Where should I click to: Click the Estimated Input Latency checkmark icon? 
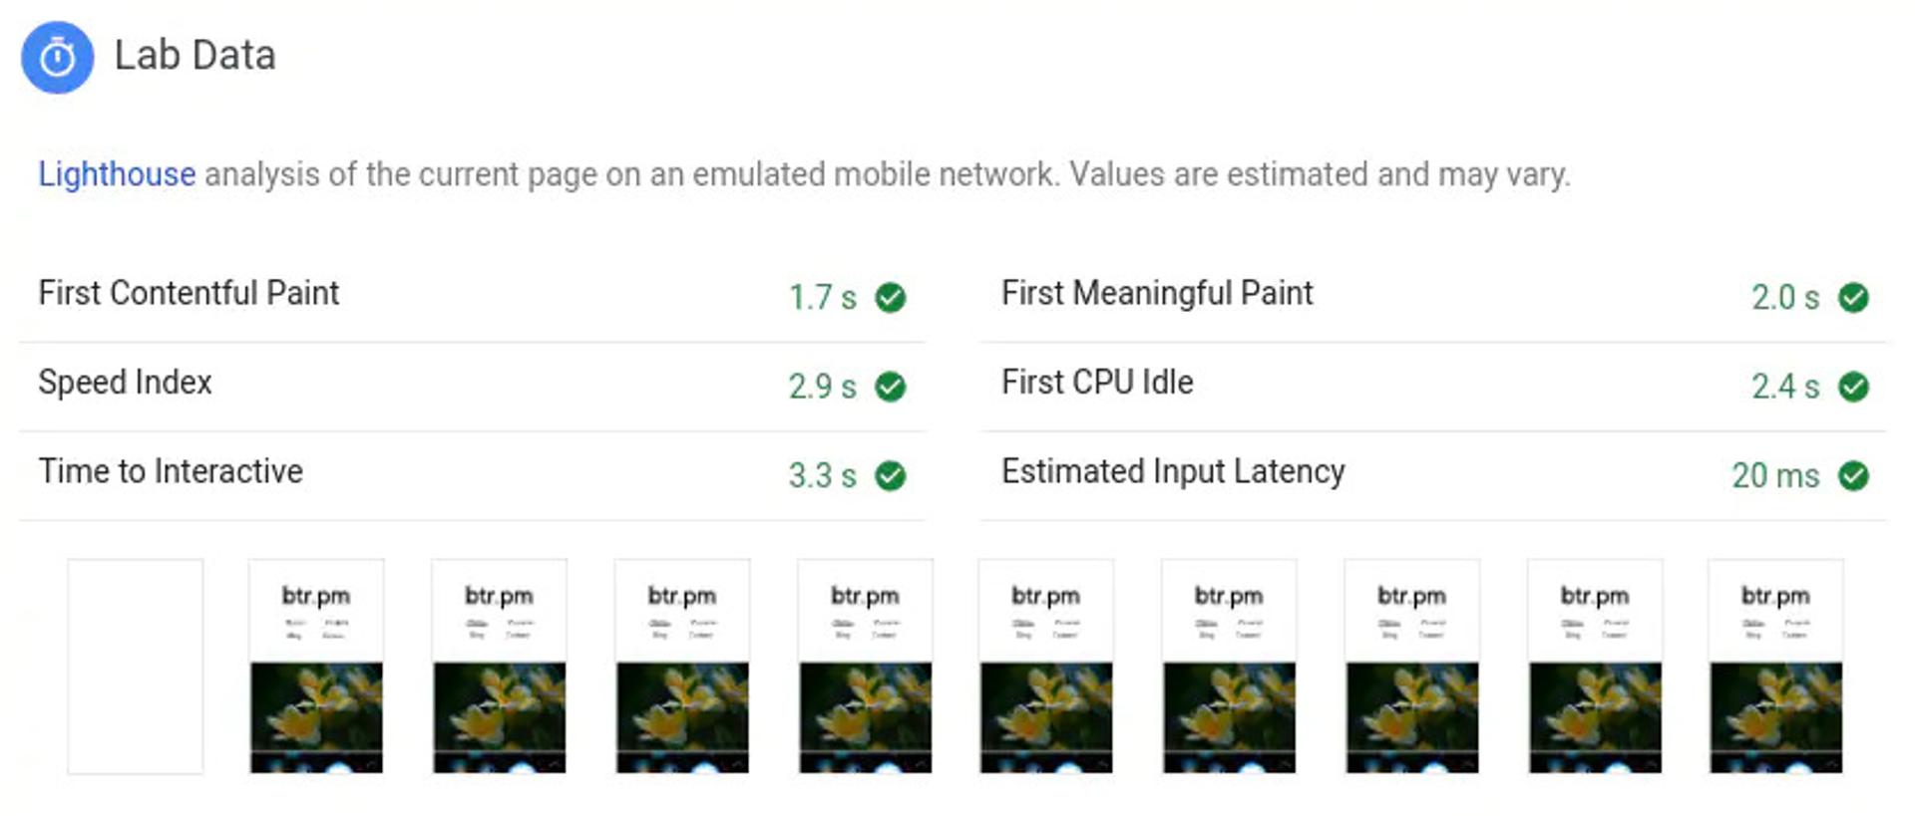(1853, 475)
